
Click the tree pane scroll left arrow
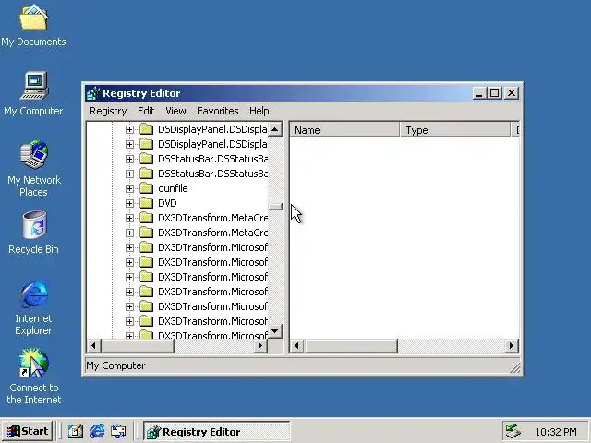point(94,345)
